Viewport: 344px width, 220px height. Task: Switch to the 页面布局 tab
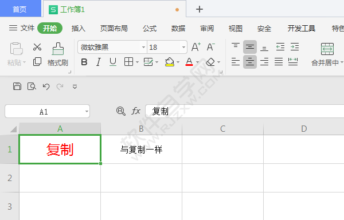[114, 28]
